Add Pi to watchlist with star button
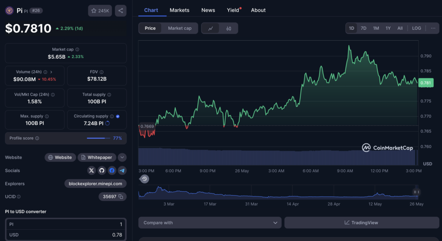 [100, 11]
